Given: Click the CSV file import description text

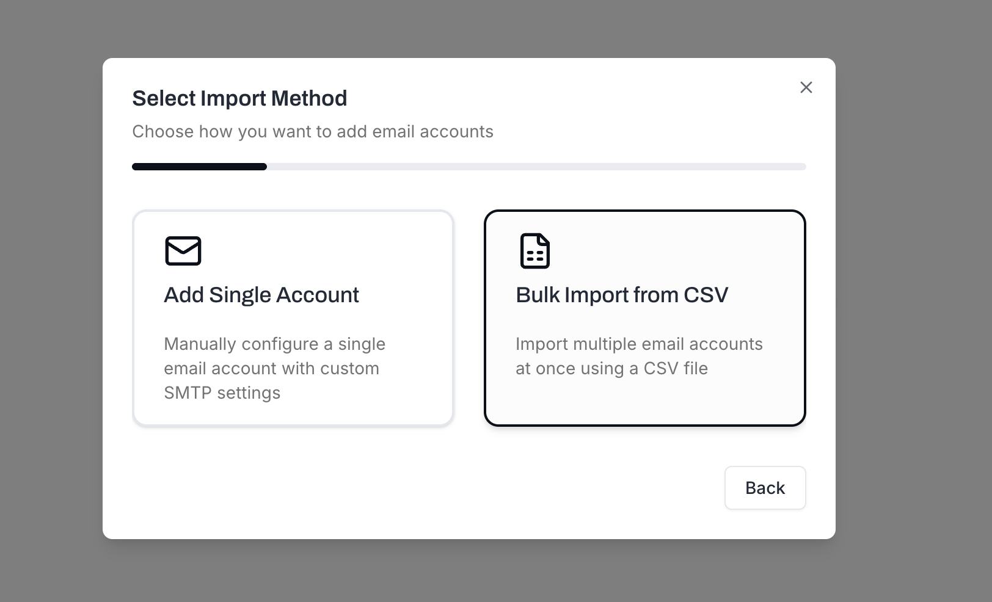Looking at the screenshot, I should [x=639, y=356].
